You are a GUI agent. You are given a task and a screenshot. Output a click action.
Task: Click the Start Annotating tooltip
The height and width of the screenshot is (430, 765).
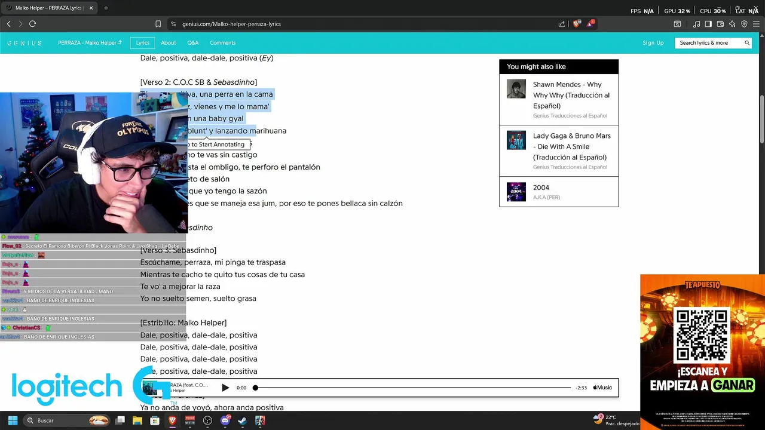pos(217,145)
